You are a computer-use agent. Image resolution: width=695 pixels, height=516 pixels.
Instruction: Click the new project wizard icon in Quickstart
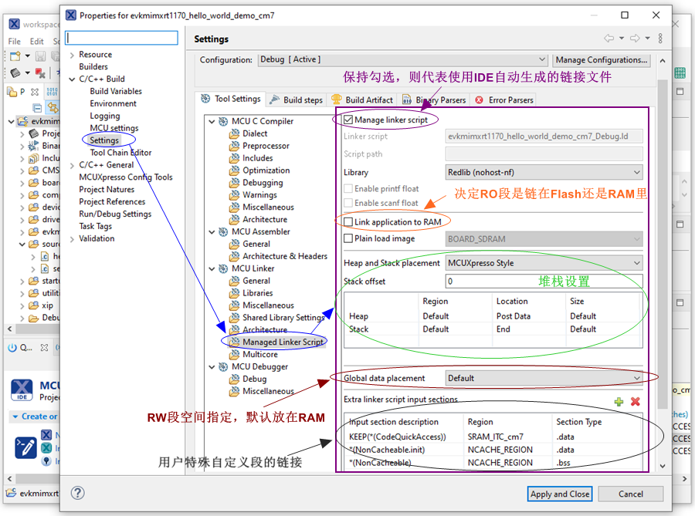coord(26,447)
